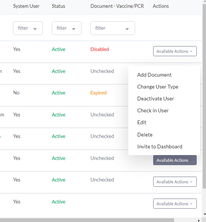Click the System User column header
The image size is (206, 222).
[26, 6]
